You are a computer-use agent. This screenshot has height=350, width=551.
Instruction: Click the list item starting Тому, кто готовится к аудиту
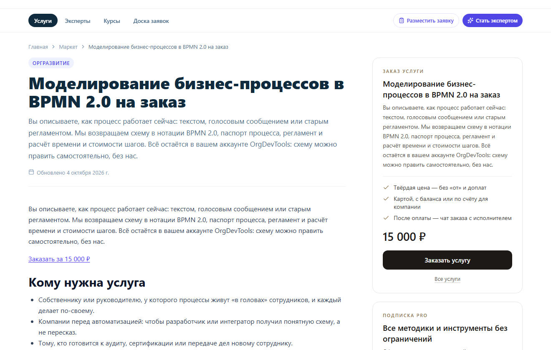pos(166,343)
